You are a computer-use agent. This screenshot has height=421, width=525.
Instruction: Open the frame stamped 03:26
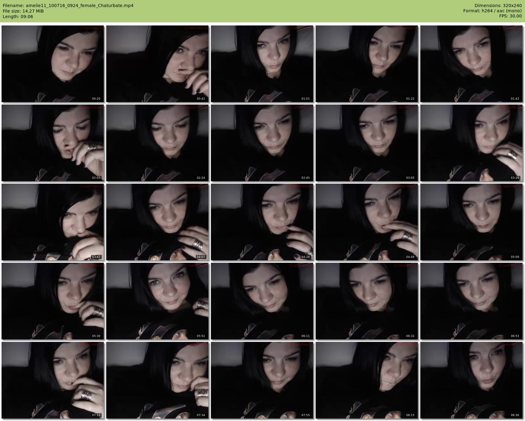tap(471, 143)
